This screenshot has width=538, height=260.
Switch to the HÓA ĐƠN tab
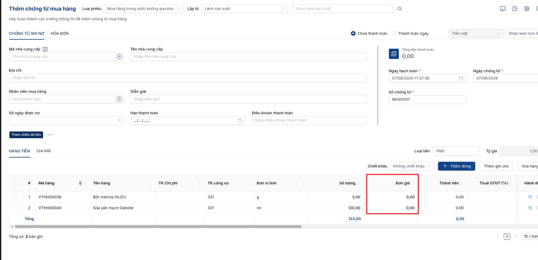point(60,34)
